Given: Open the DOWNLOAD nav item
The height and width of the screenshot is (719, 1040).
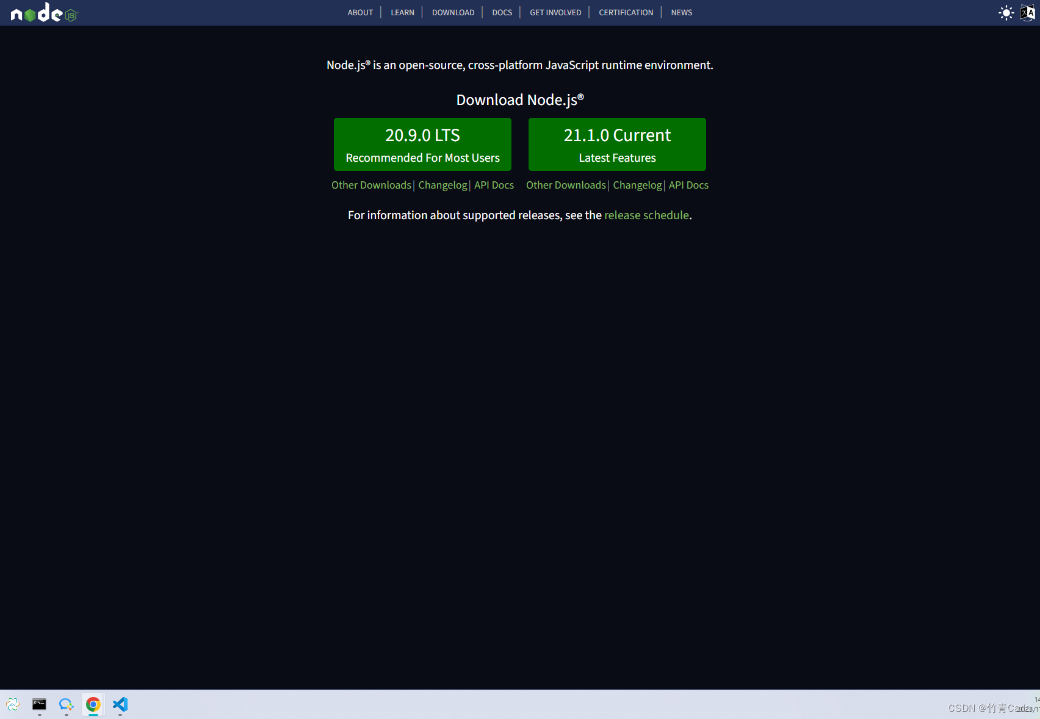Looking at the screenshot, I should click(453, 13).
